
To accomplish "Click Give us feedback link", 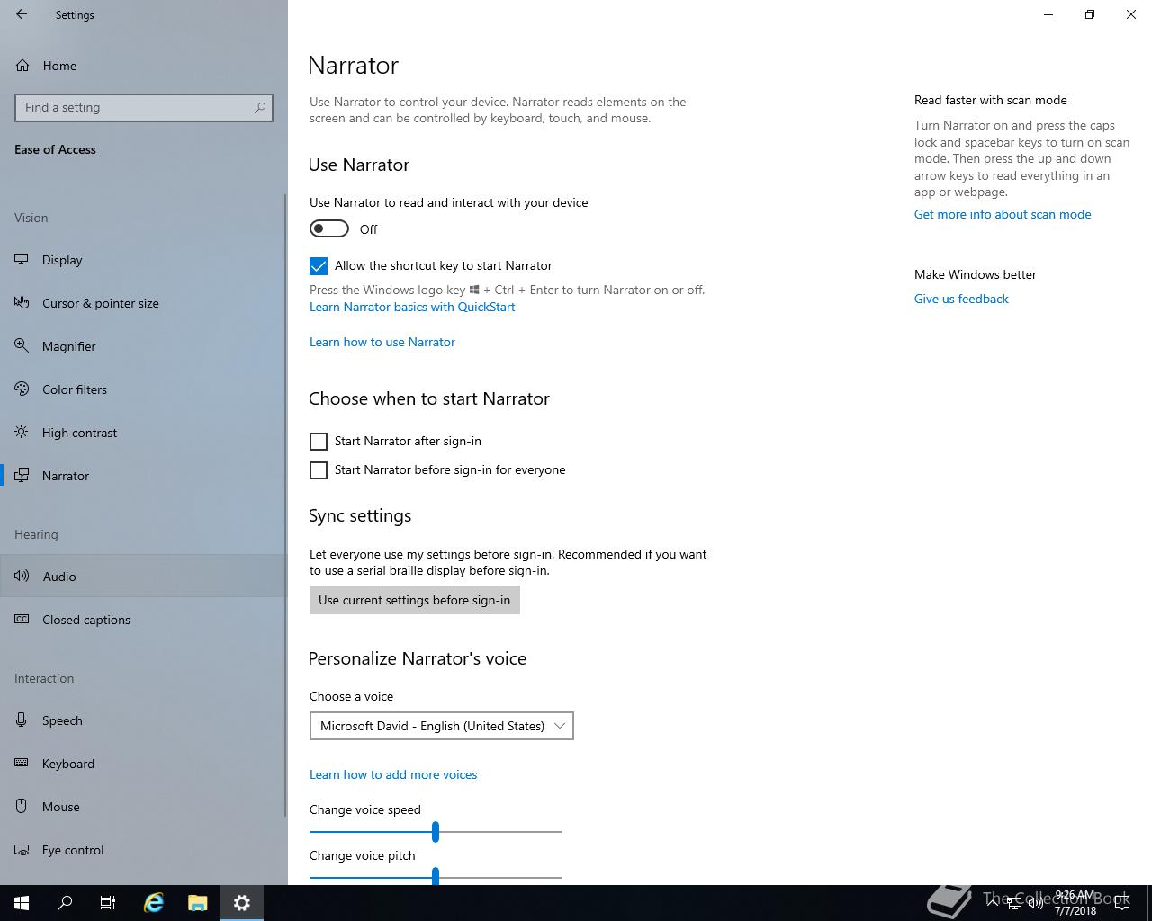I will tap(961, 299).
